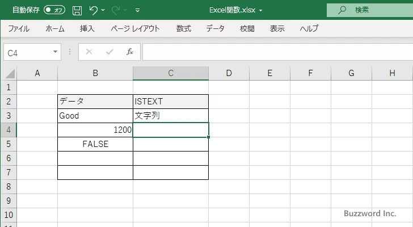Select row 5 header
Screen dimensions: 413x227
pos(9,144)
